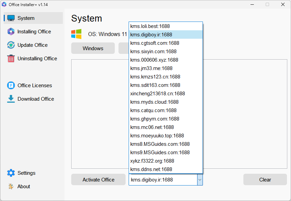Click the Office Installer+ title bar icon
The width and height of the screenshot is (291, 201).
point(4,4)
